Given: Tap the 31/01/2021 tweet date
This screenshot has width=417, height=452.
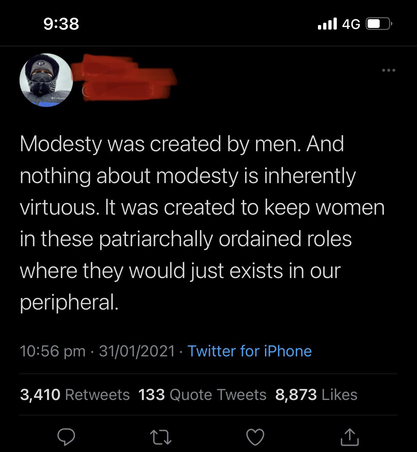Looking at the screenshot, I should pos(137,351).
